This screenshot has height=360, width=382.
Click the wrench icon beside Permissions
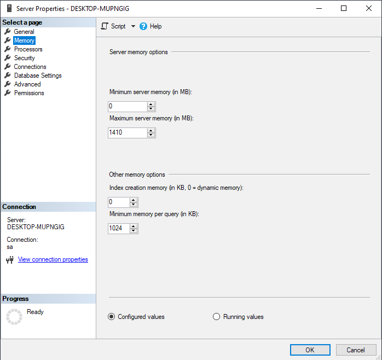click(x=8, y=93)
